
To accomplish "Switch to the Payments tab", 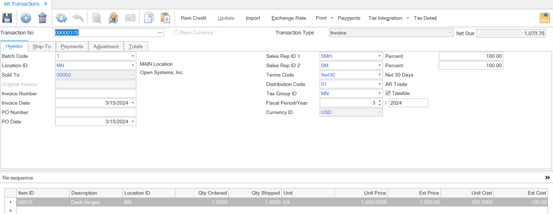I will pos(72,47).
